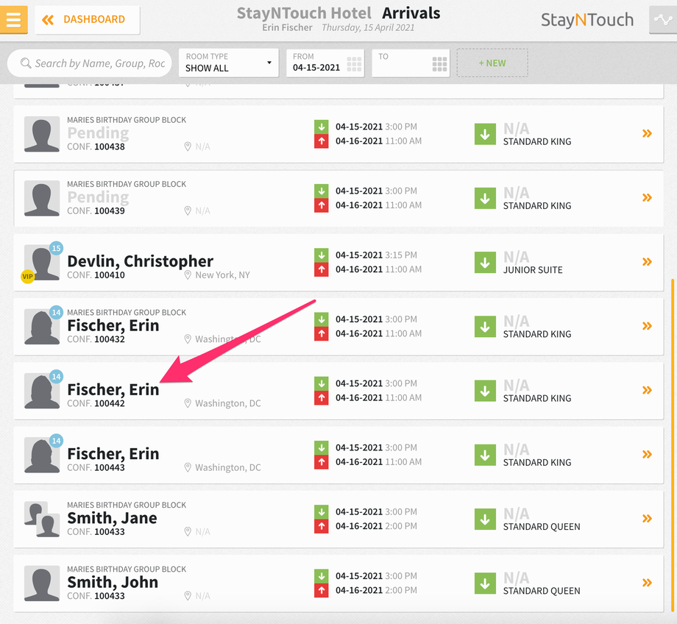Select Smith, Jane double-guest avatar

click(42, 519)
